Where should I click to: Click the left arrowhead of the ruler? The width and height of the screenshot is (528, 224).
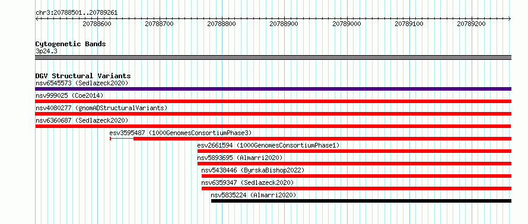pos(37,19)
